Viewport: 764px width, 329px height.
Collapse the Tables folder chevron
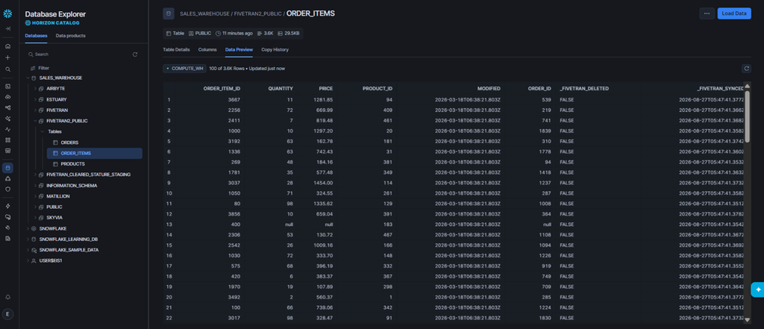pos(43,131)
